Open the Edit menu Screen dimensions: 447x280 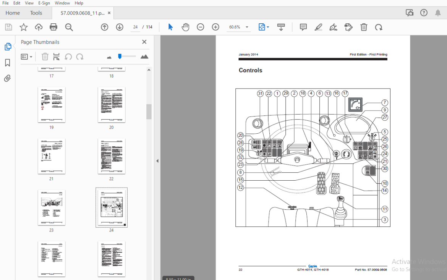click(17, 3)
